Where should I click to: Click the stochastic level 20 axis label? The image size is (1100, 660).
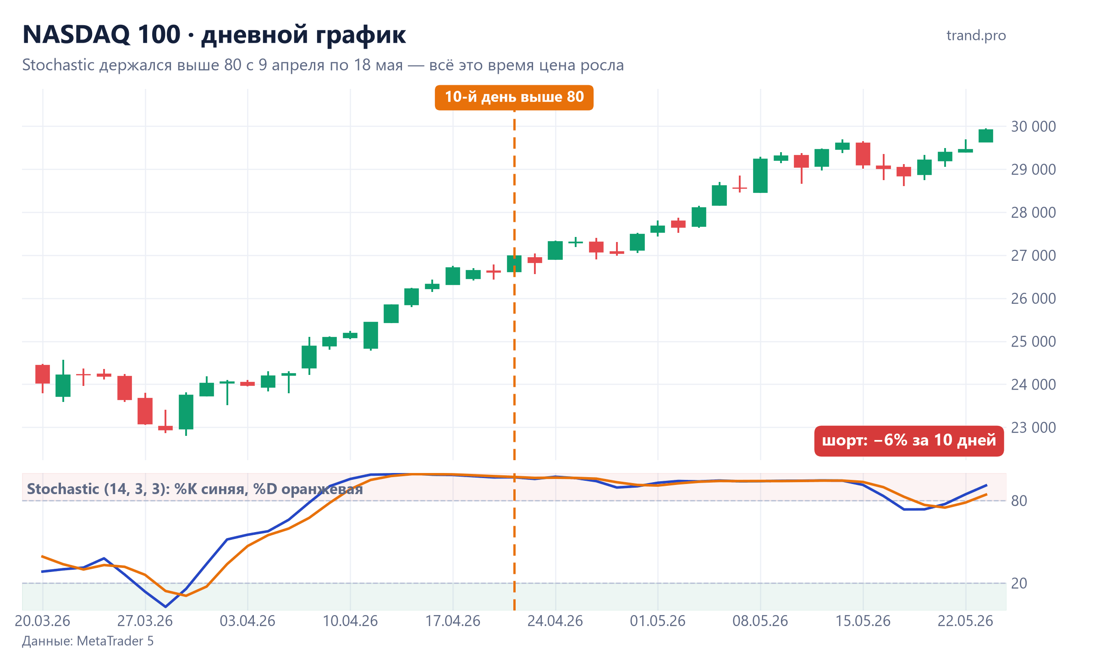pos(1019,583)
